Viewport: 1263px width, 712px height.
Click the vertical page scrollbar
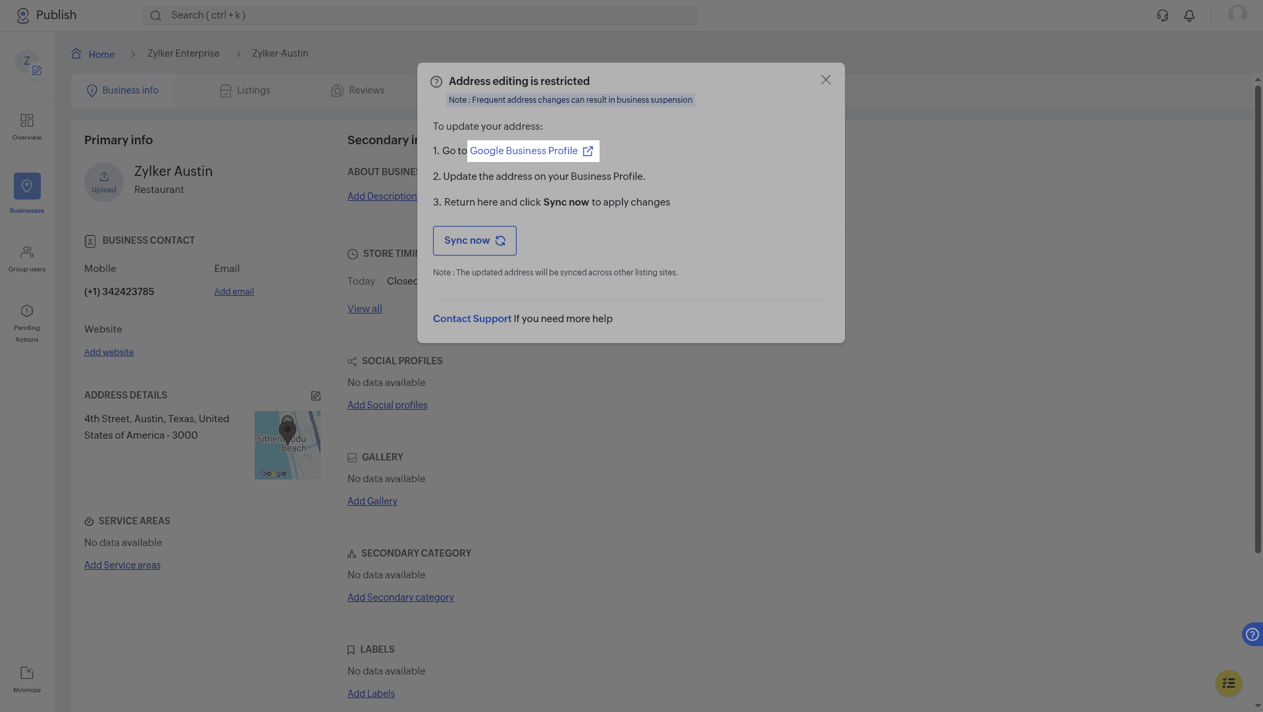pos(1258,319)
